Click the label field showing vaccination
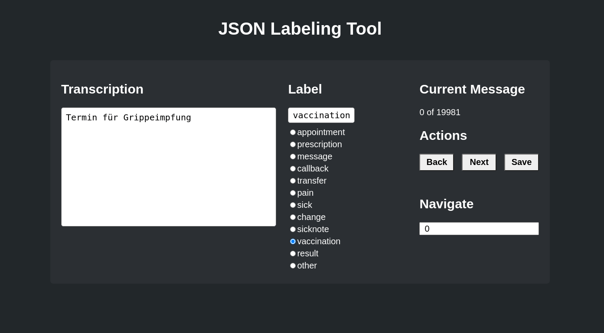The image size is (604, 333). pos(321,115)
